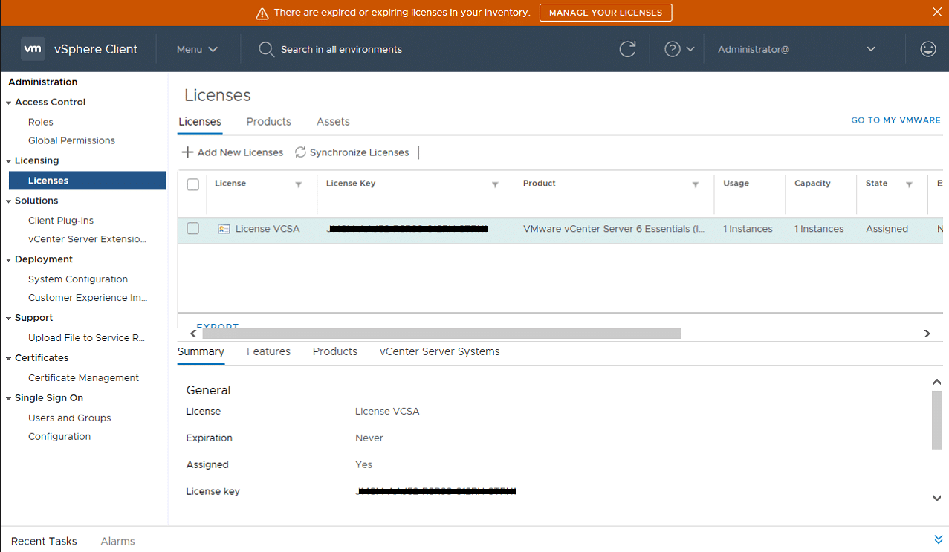The image size is (949, 552).
Task: Filter the License Key column
Action: coord(495,184)
